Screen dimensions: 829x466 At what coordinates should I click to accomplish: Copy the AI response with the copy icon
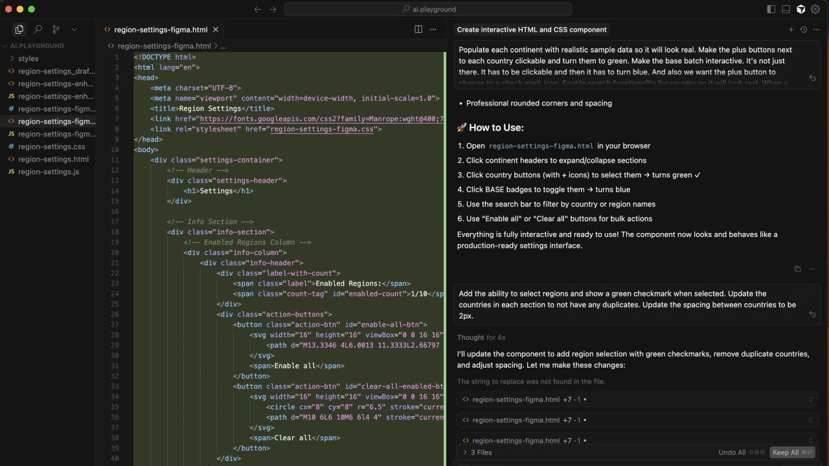click(x=797, y=269)
